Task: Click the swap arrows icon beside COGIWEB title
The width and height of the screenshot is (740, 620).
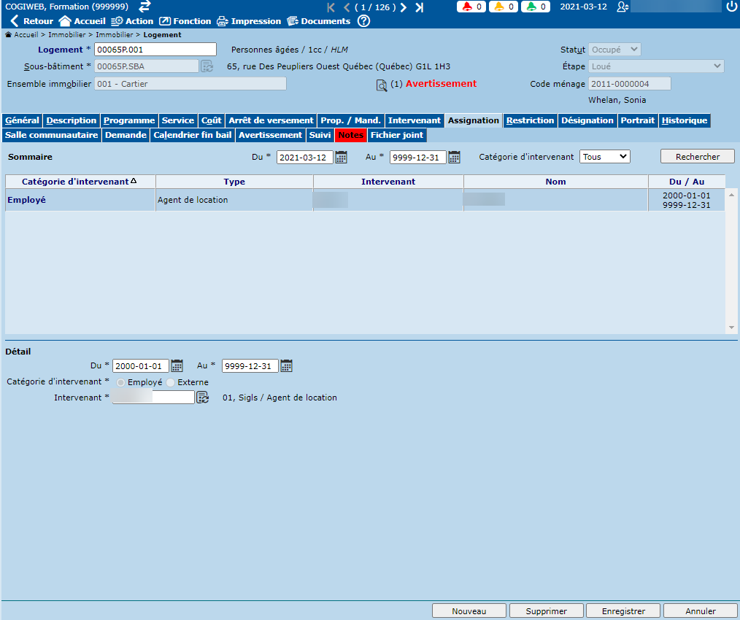Action: click(x=144, y=7)
